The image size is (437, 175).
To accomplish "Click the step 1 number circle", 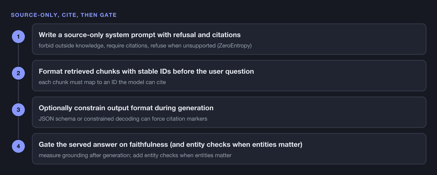I will pos(18,37).
